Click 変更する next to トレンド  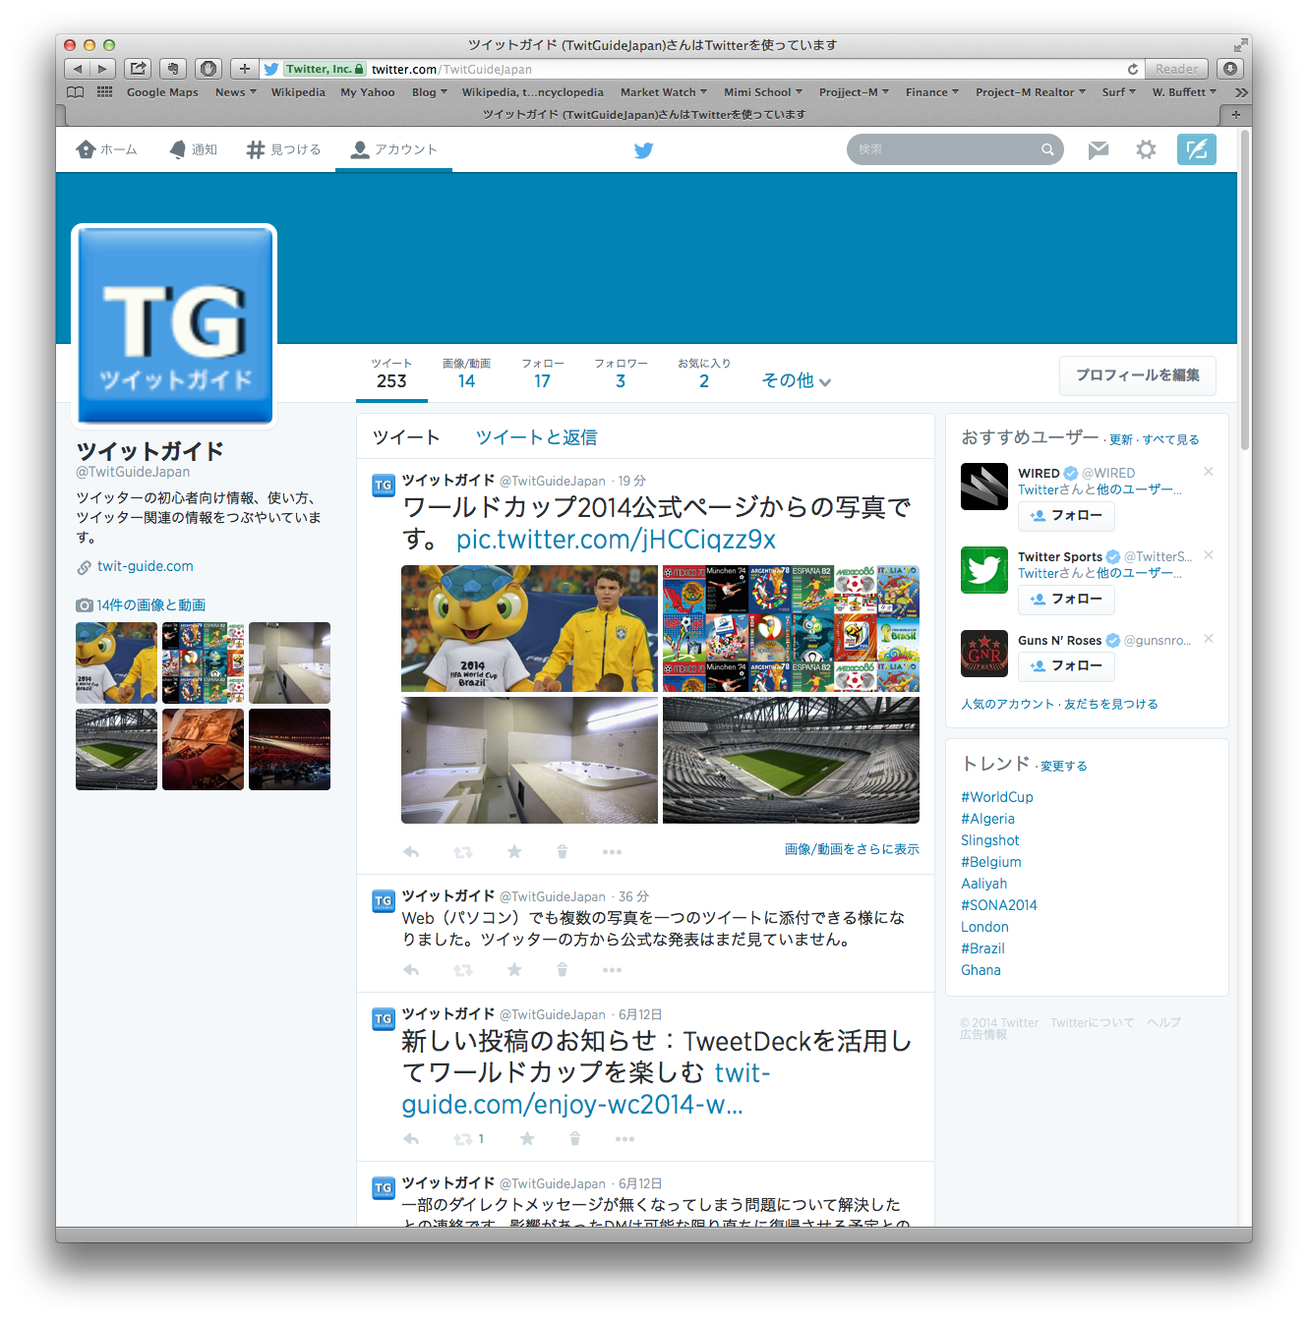click(1064, 766)
